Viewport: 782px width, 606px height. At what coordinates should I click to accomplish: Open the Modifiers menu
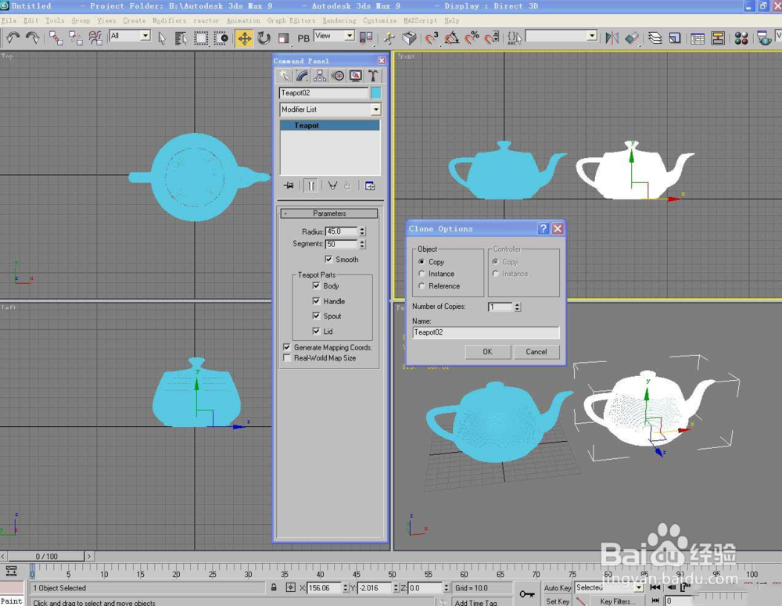pos(169,20)
